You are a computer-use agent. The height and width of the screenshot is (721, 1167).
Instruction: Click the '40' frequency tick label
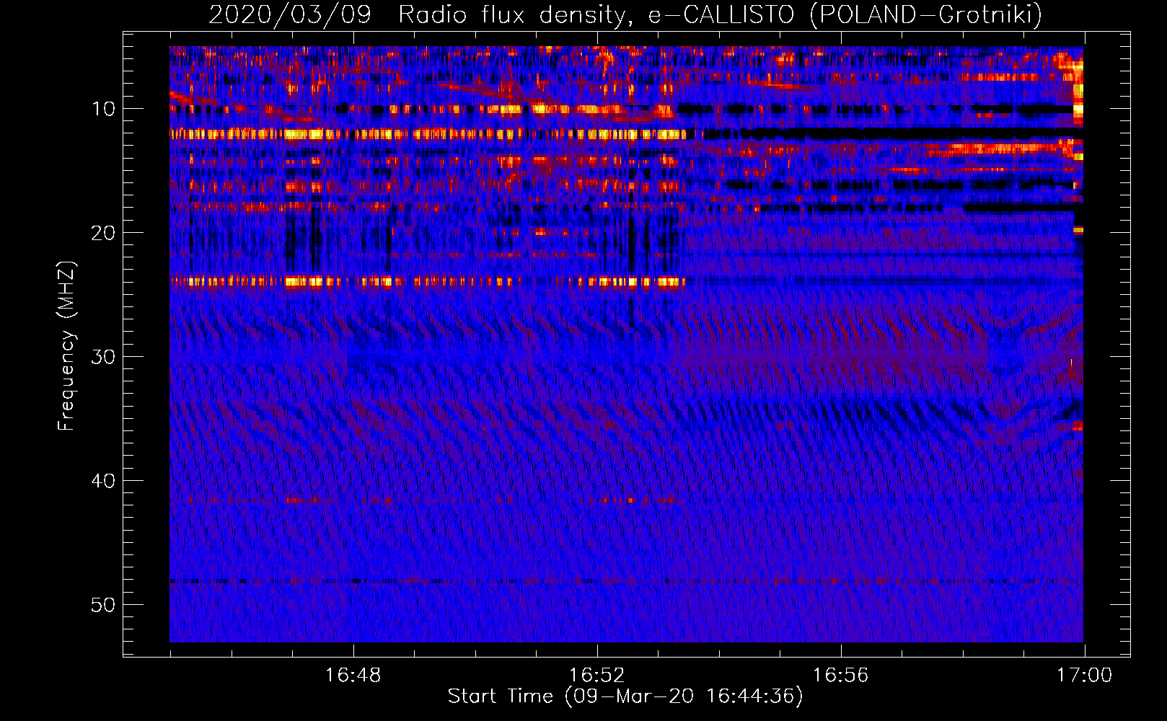(x=104, y=481)
